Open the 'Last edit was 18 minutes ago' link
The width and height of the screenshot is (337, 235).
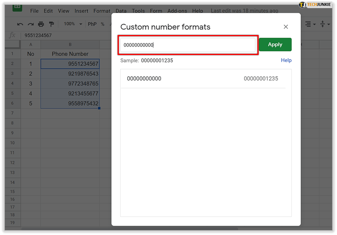244,11
